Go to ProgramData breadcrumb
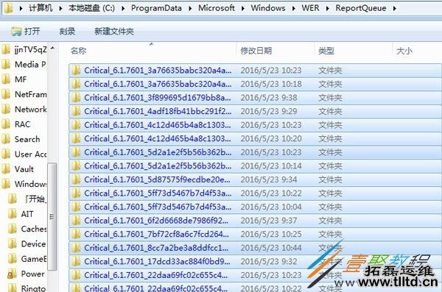Image resolution: width=442 pixels, height=292 pixels. [x=156, y=8]
